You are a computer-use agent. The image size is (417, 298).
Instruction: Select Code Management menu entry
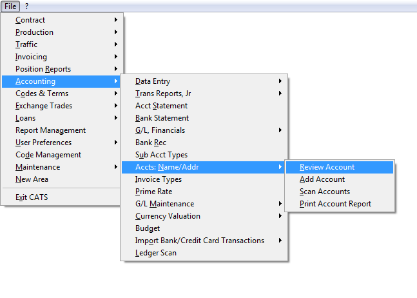61,155
